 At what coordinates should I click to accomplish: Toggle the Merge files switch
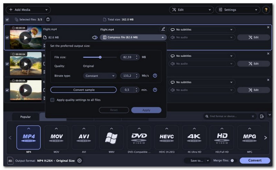(234, 160)
